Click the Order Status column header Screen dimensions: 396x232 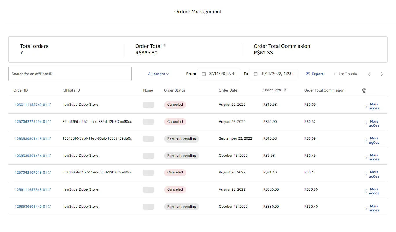coord(175,90)
